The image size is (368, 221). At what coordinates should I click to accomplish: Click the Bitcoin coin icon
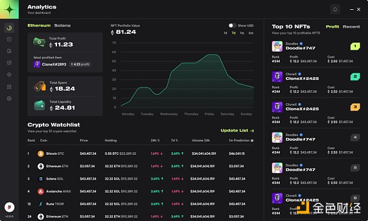pos(40,153)
